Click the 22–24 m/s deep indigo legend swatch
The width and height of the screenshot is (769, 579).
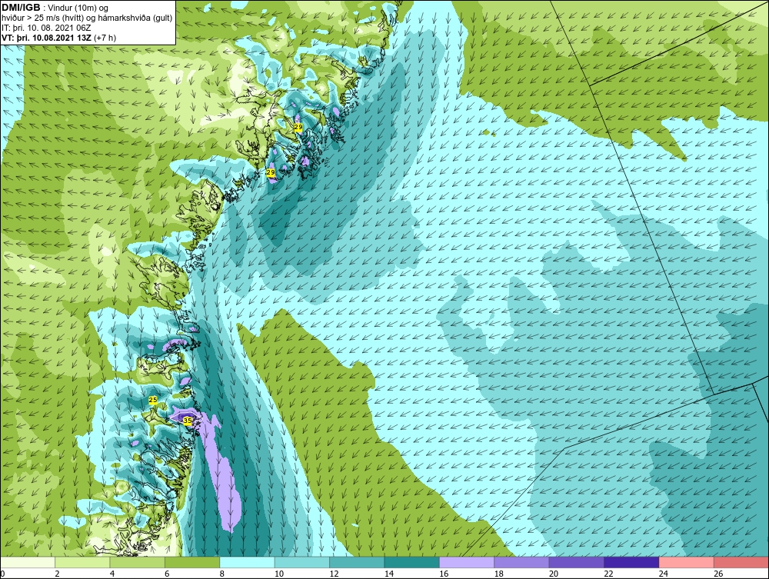[631, 562]
